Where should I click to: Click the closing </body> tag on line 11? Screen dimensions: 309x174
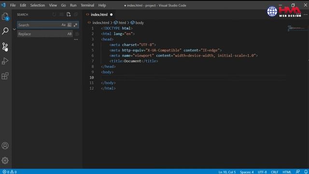pyautogui.click(x=108, y=83)
